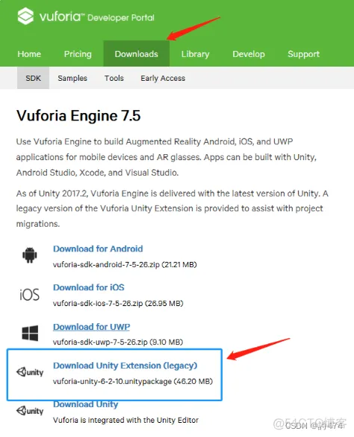Click the Unity logo beside legacy extension
Screen dimensions: 354x437
30,372
